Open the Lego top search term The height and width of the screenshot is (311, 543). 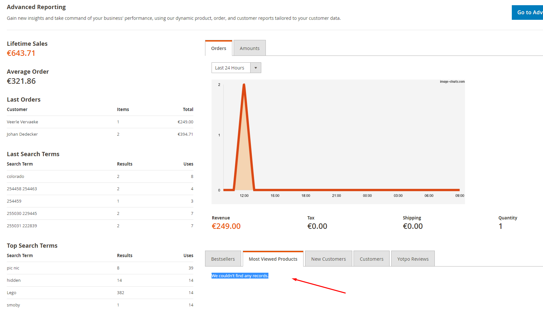tap(11, 293)
